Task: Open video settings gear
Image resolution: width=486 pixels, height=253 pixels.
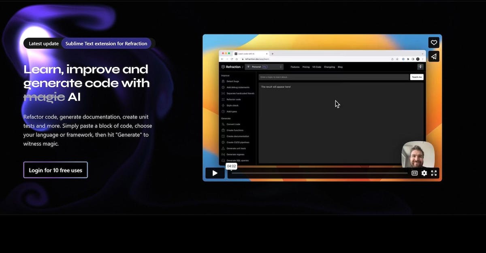Action: [424, 173]
